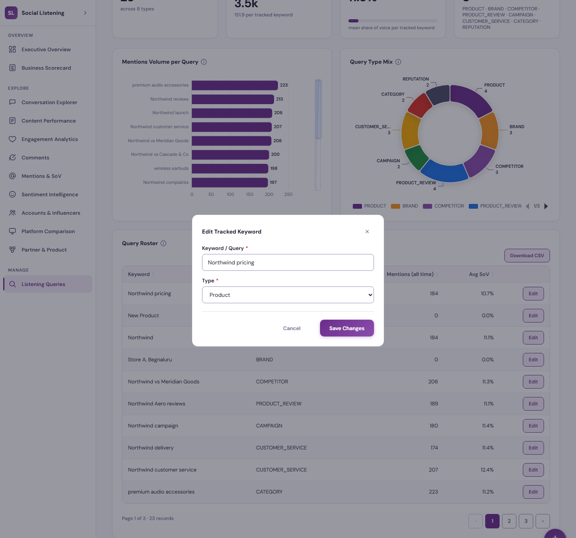Open Executive Overview grid icon

pos(12,49)
